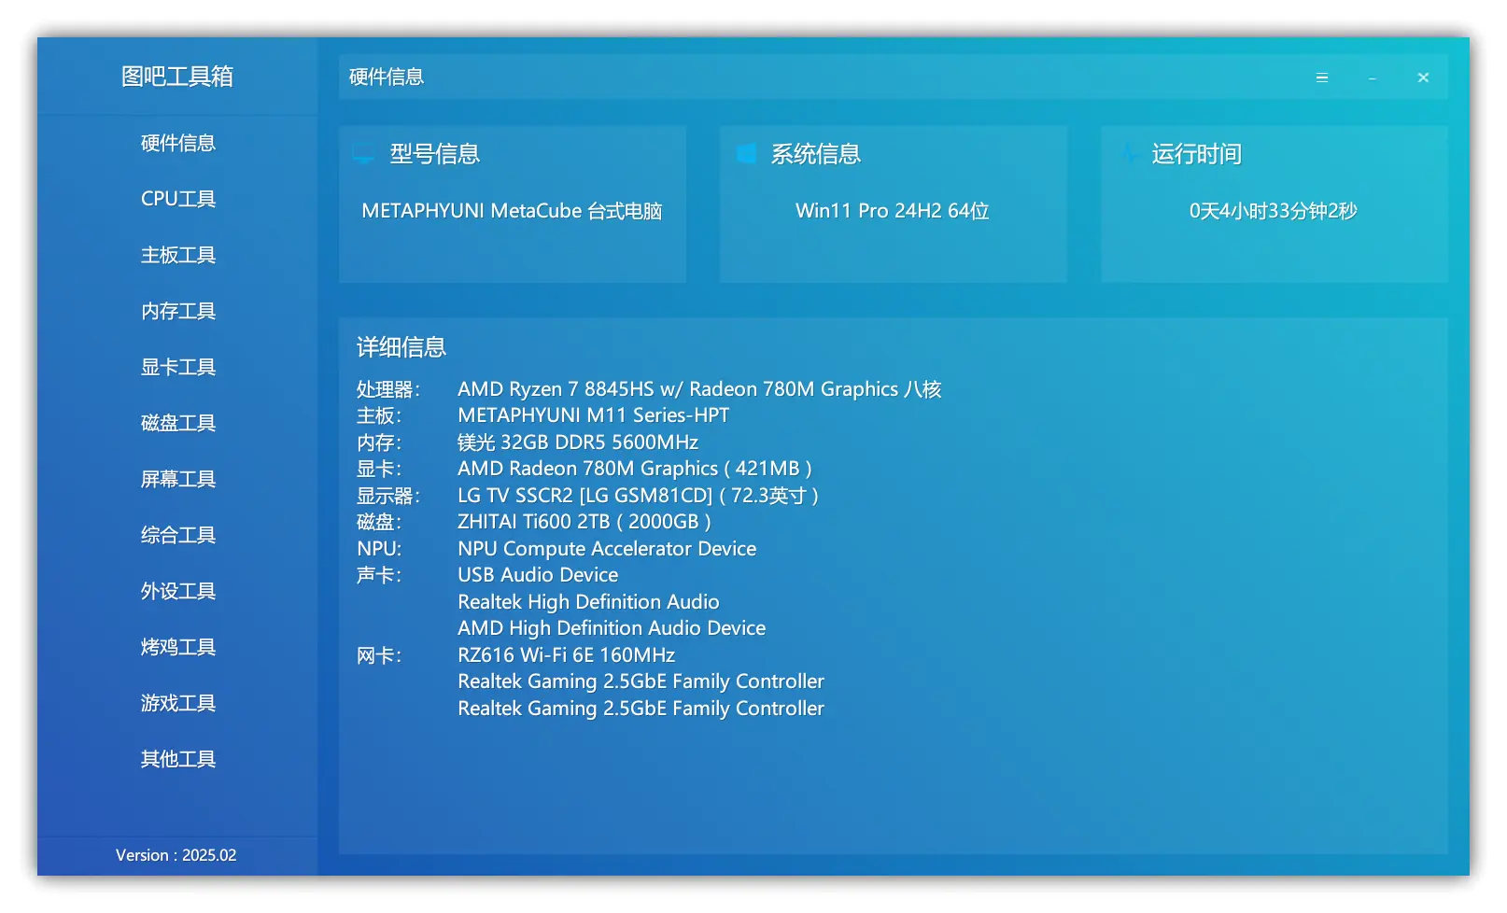The image size is (1507, 913).
Task: Click Realtek High Definition Audio line
Action: click(588, 602)
